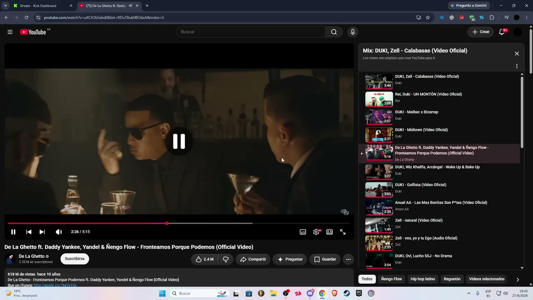The image size is (533, 300).
Task: Select DUKI, Ovi, Lucho SSJ - No Drama
Action: (440, 260)
